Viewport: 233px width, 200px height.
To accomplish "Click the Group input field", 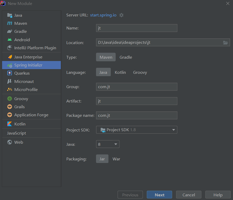I will click(x=137, y=87).
